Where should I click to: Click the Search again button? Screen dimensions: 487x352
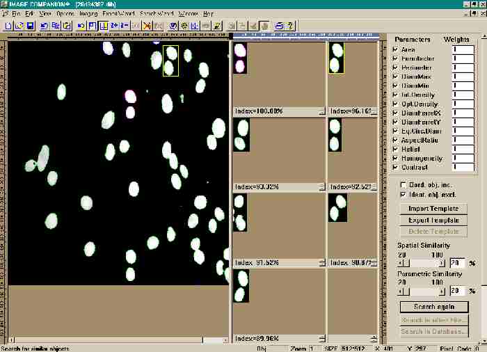pos(433,307)
